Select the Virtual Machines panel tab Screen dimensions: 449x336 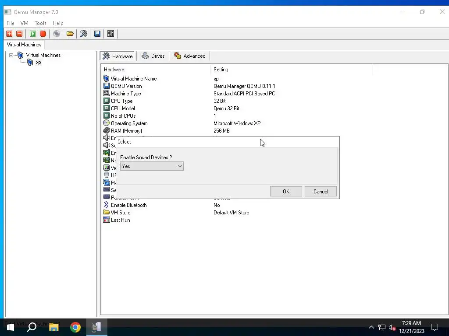pyautogui.click(x=24, y=45)
